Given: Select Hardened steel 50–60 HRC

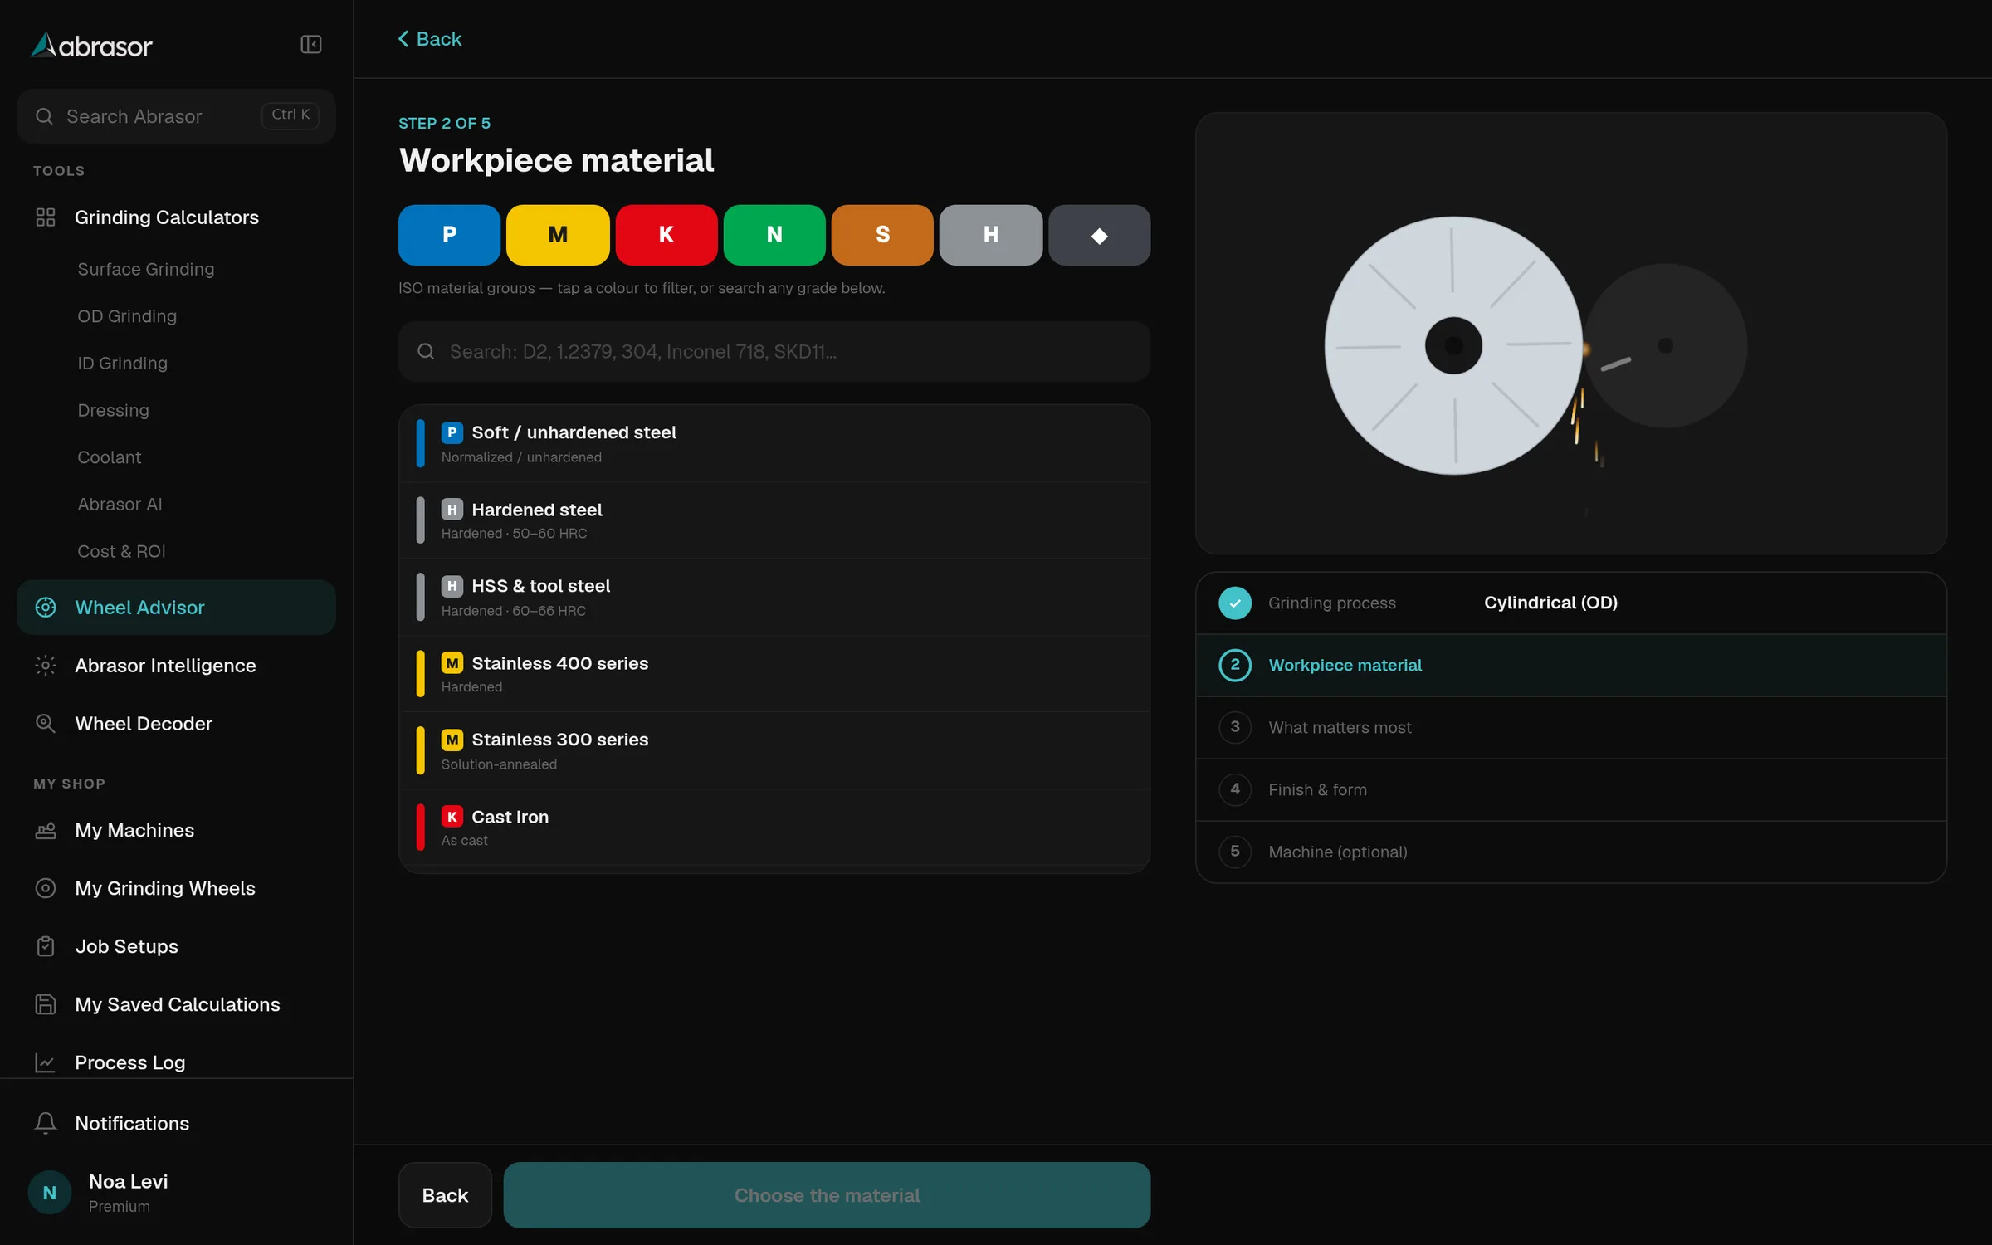Looking at the screenshot, I should pyautogui.click(x=774, y=520).
